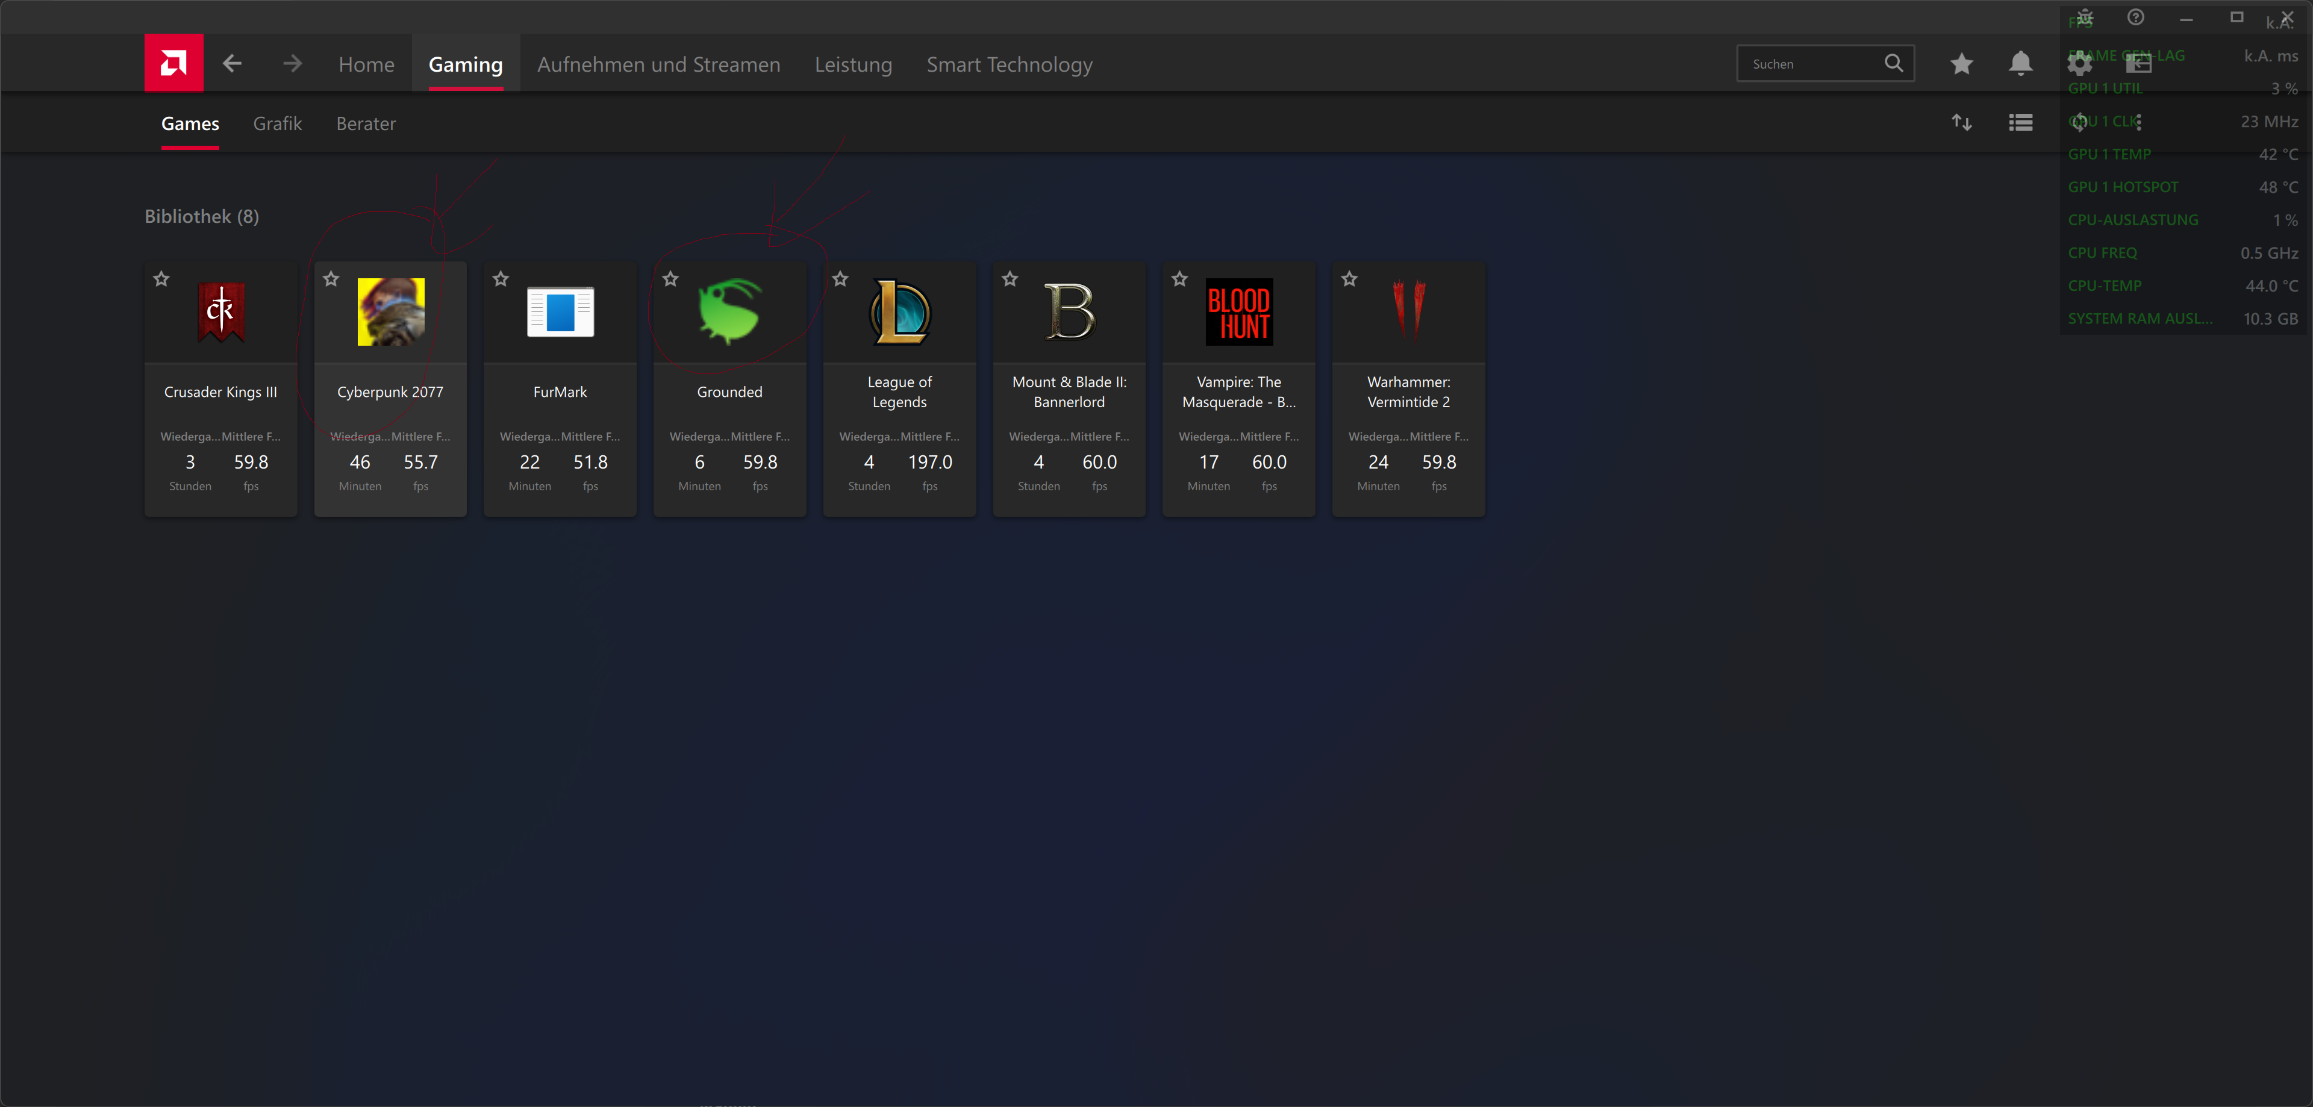Image resolution: width=2313 pixels, height=1107 pixels.
Task: Open the Berater subtab
Action: click(366, 124)
